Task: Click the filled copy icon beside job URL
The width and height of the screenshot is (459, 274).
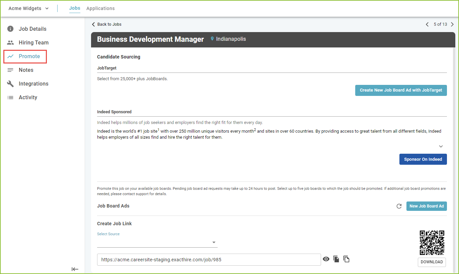Action: (336, 259)
